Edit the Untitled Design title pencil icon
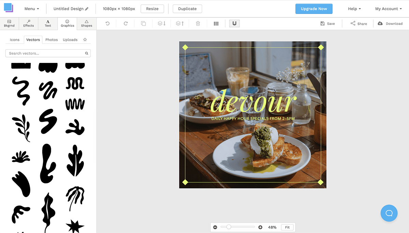The width and height of the screenshot is (409, 233). point(87,9)
